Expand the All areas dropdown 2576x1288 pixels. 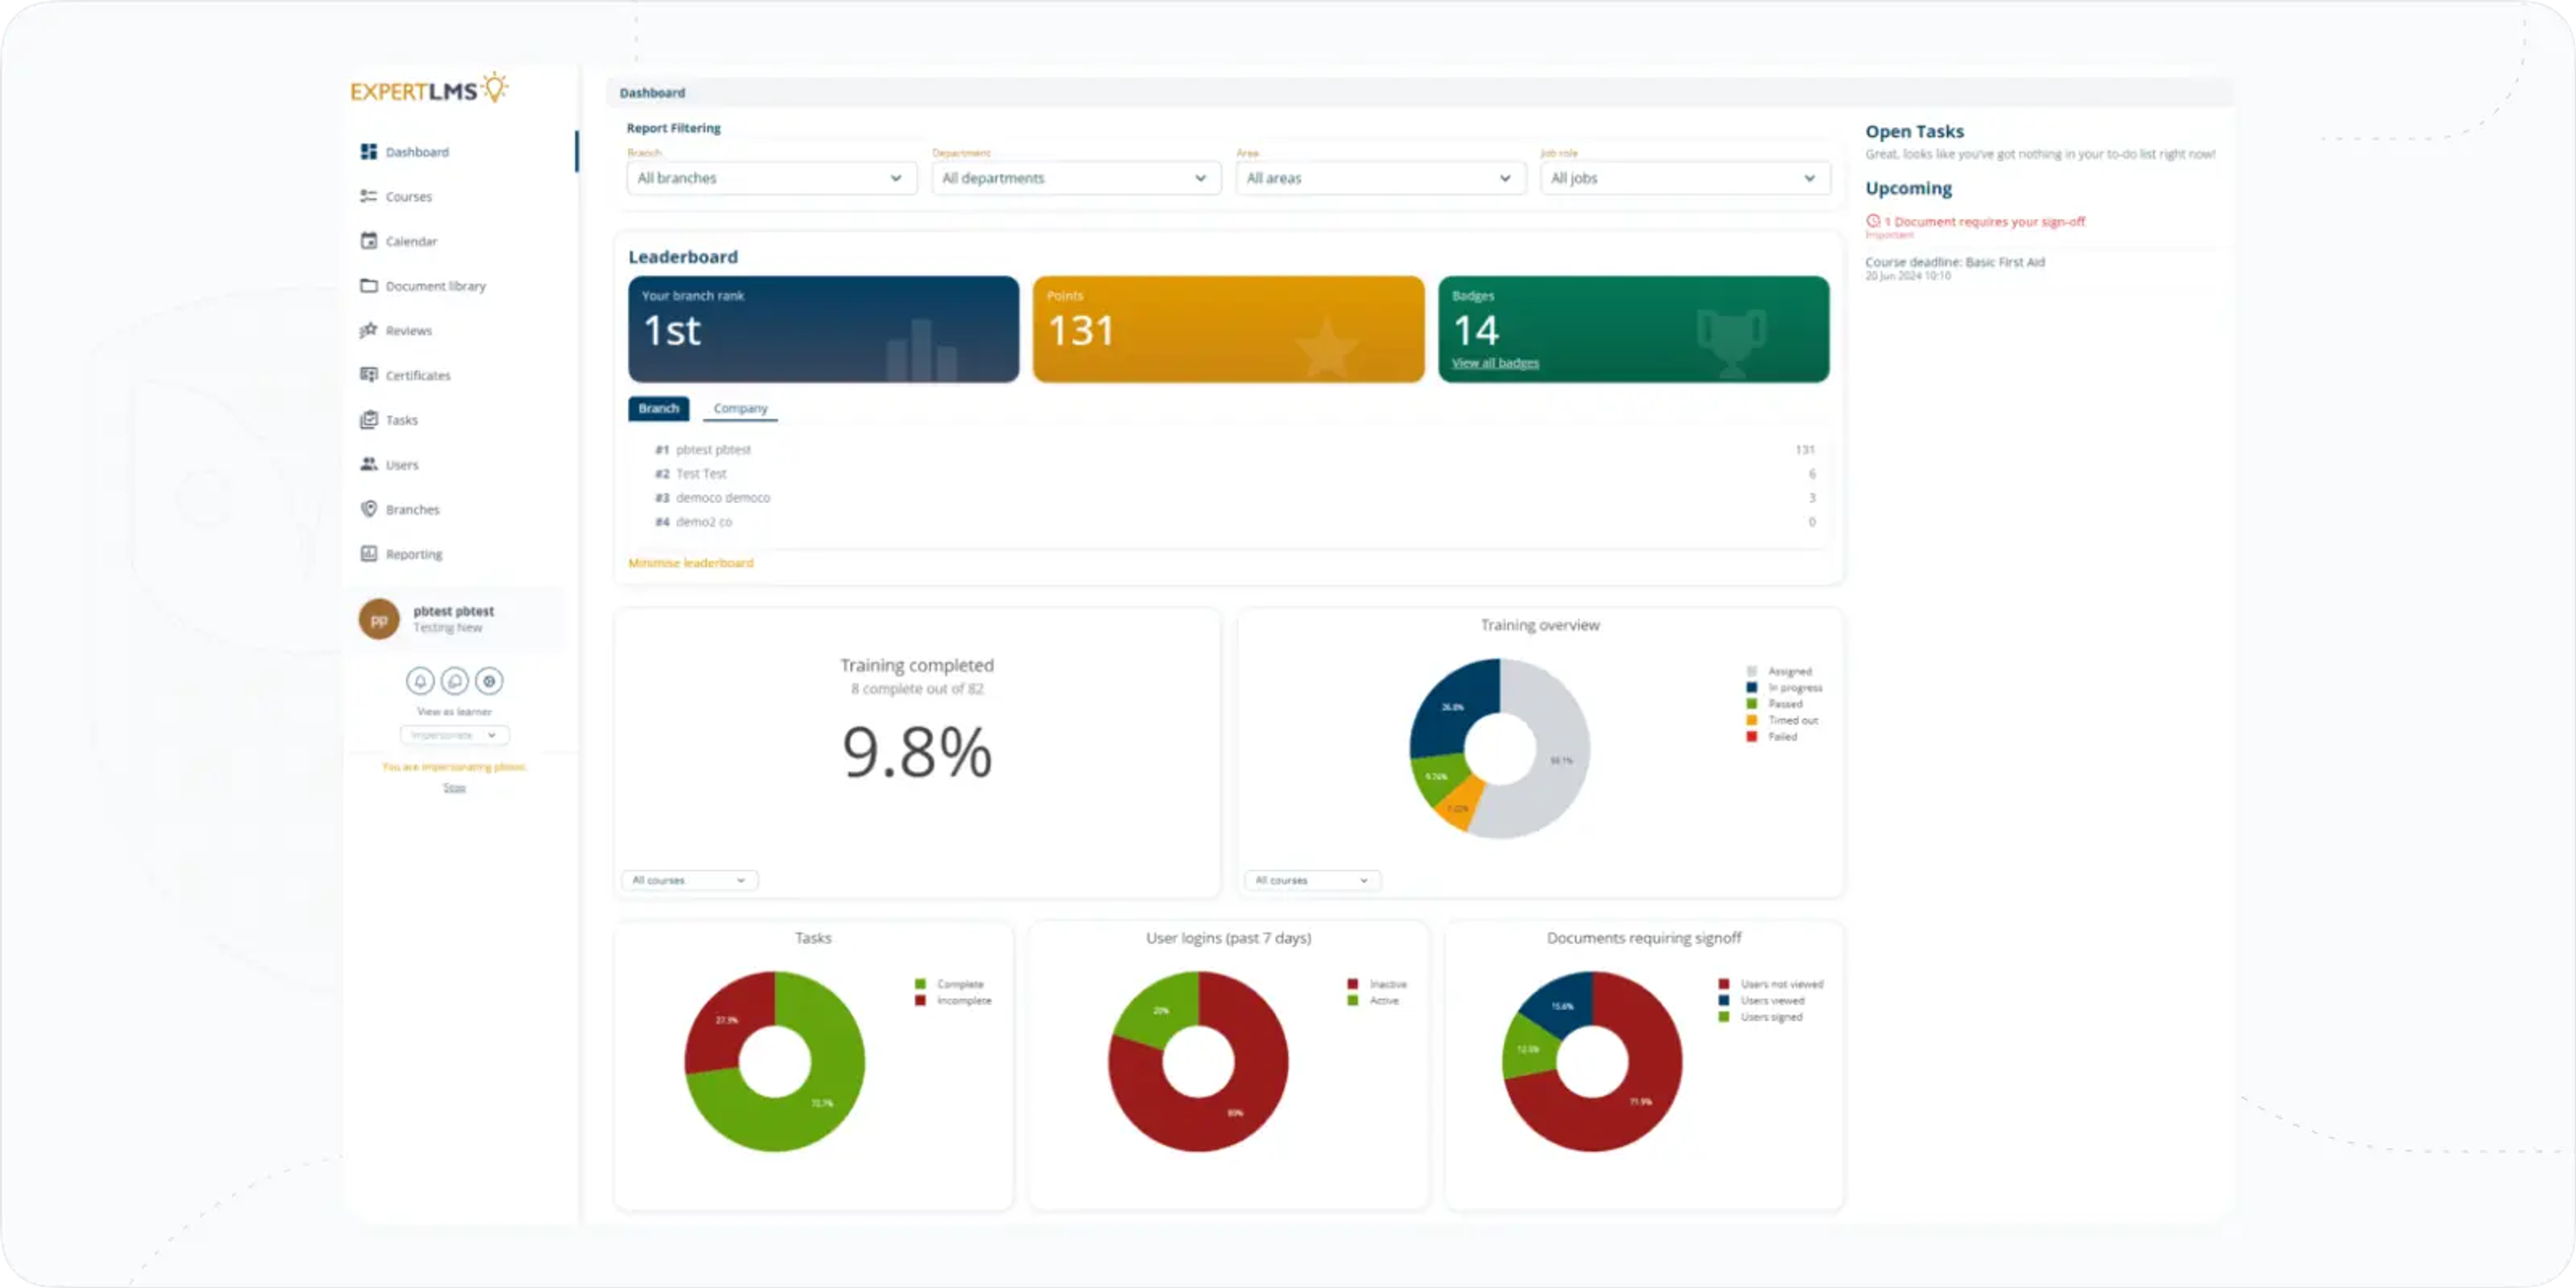pyautogui.click(x=1380, y=178)
